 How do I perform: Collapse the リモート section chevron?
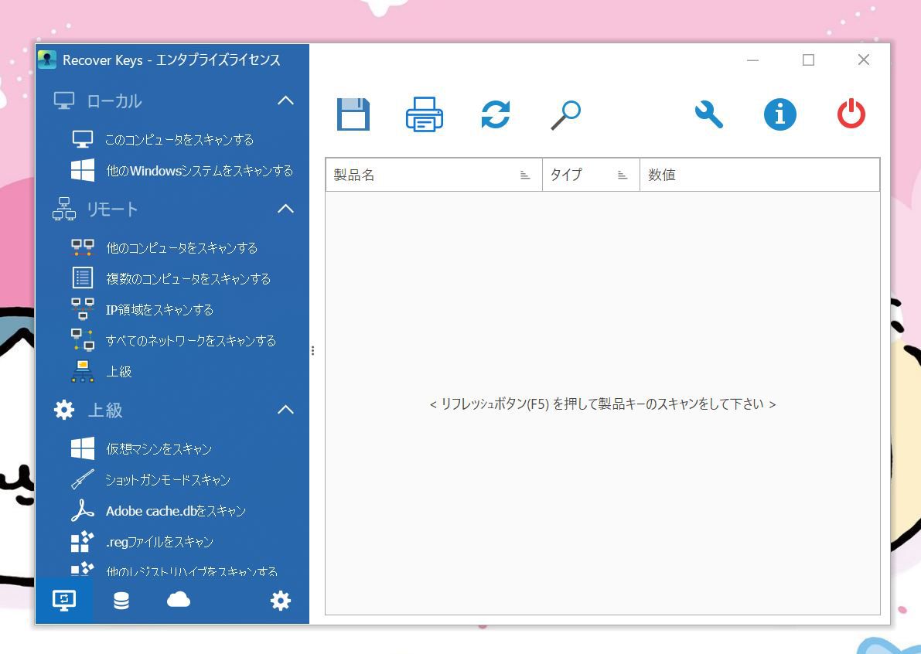pos(285,209)
